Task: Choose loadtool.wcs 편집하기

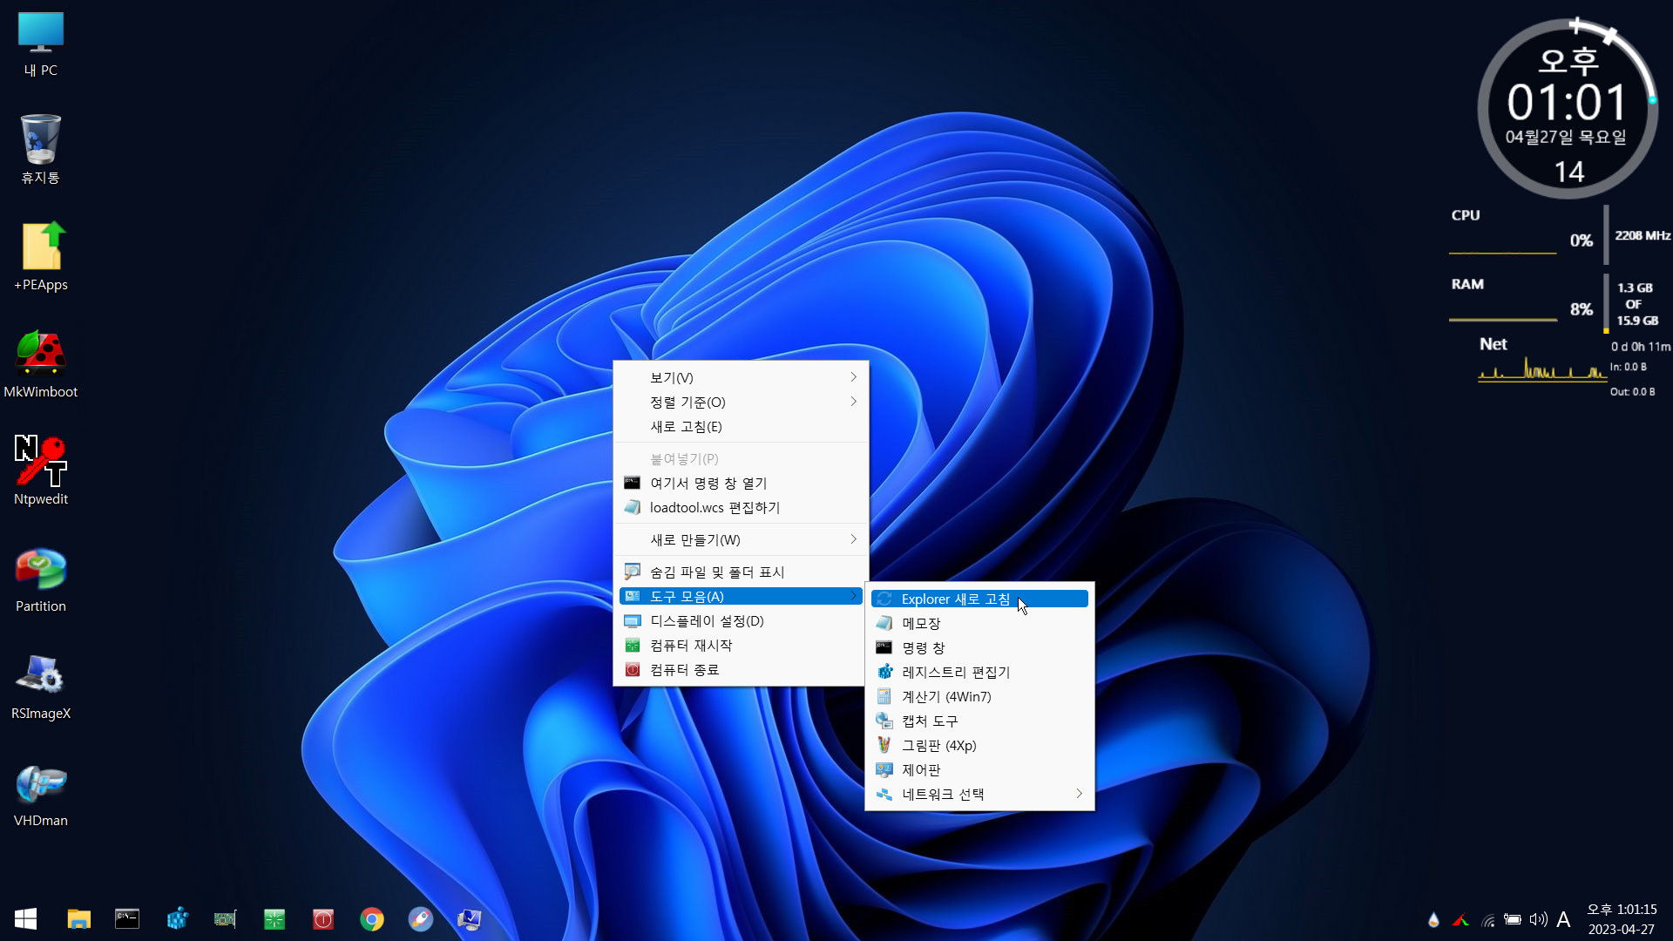Action: pyautogui.click(x=741, y=507)
